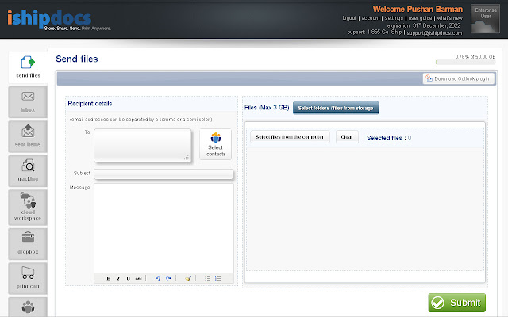Click Select files from the computer
Viewport: 508px width, 317px height.
click(x=290, y=137)
